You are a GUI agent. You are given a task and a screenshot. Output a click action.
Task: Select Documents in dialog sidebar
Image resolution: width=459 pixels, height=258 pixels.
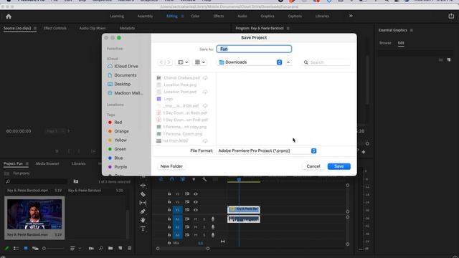126,75
